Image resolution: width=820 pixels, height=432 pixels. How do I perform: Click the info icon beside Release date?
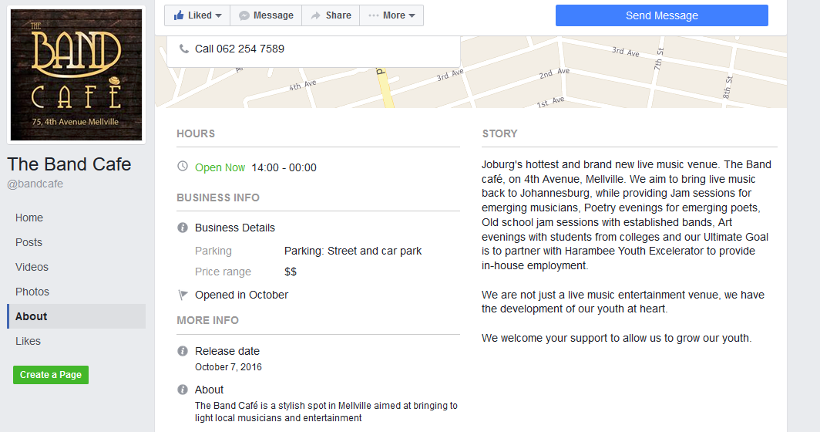pos(183,351)
